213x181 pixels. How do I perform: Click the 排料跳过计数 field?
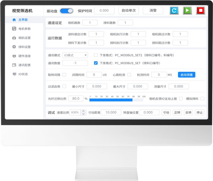tap(180, 43)
